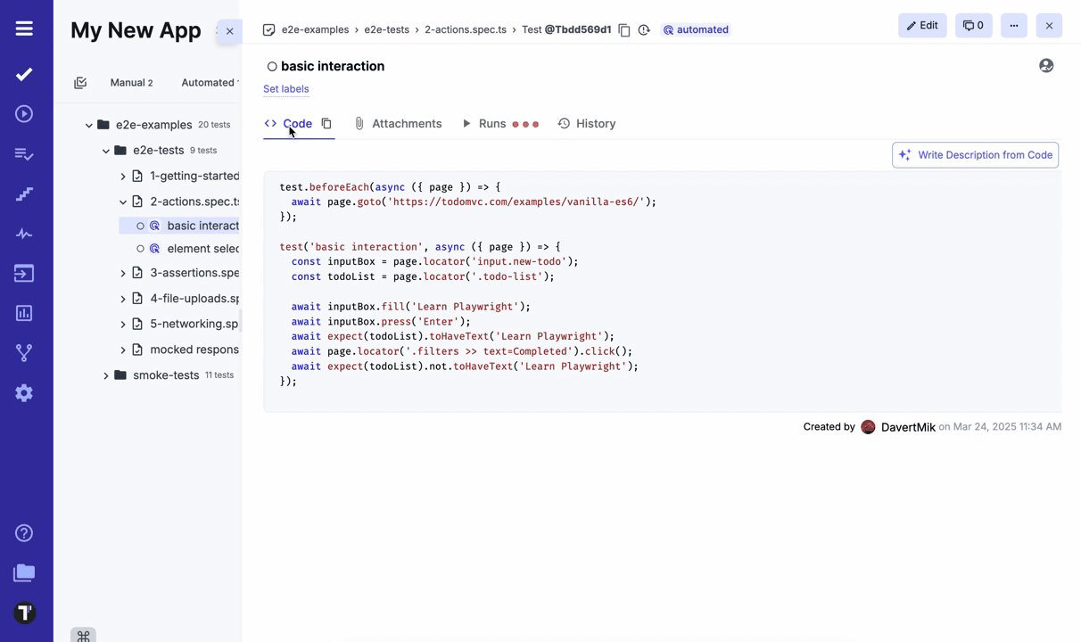This screenshot has width=1081, height=642.
Task: Click the multiselect checkbox icon near Manual
Action: click(80, 83)
